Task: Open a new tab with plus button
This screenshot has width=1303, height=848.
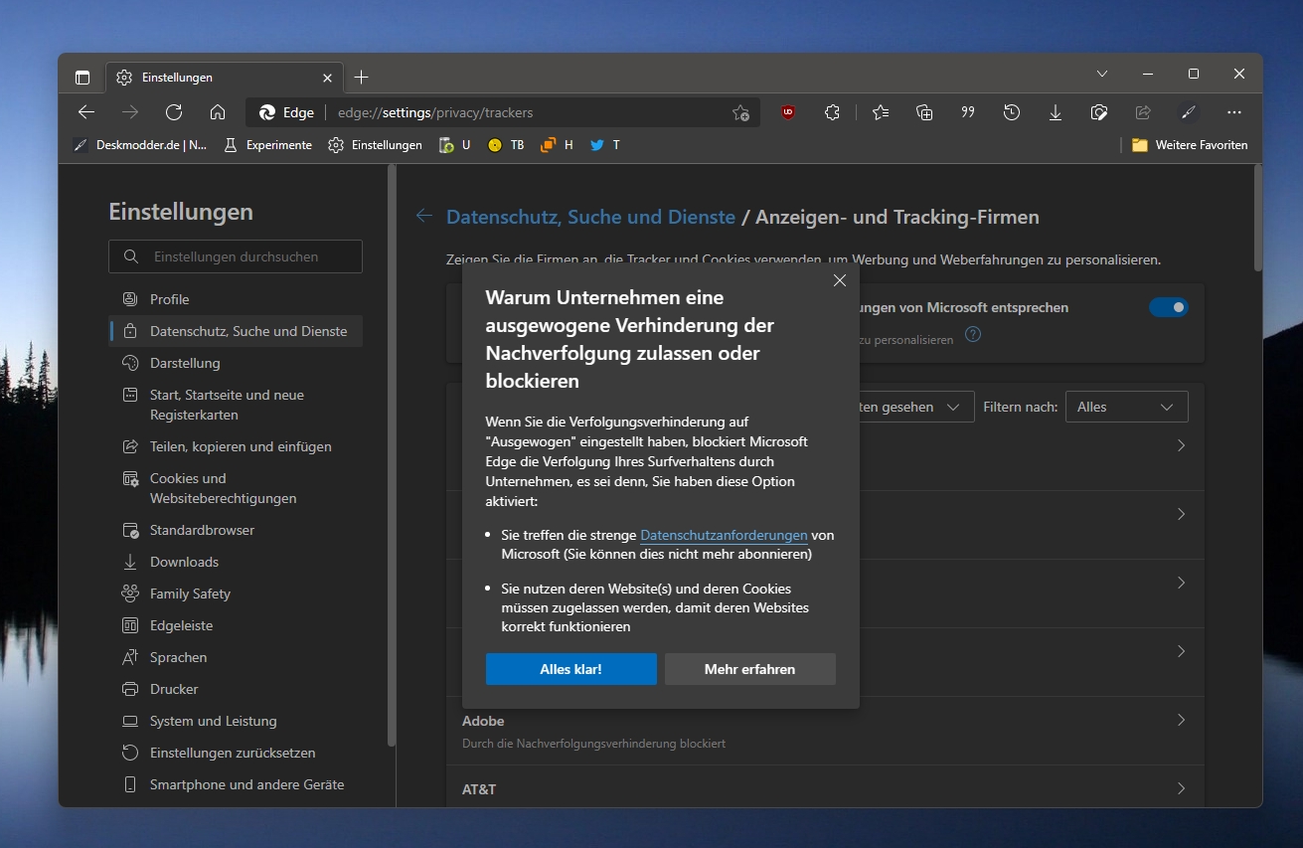Action: 362,77
